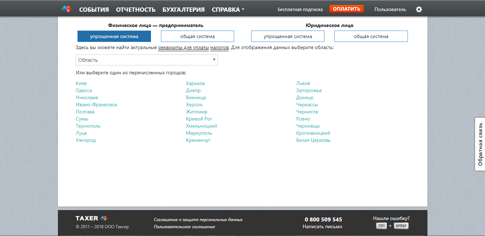Choose the city Днепр

tap(193, 90)
